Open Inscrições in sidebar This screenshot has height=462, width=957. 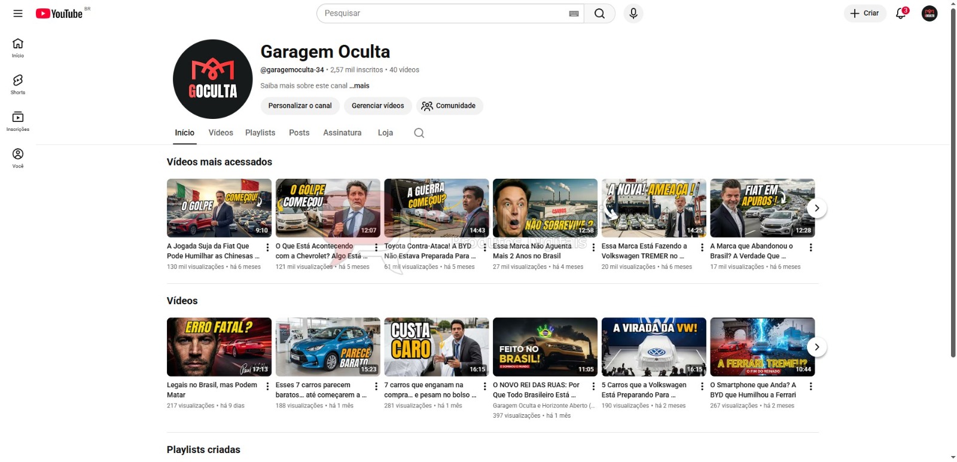click(x=18, y=121)
